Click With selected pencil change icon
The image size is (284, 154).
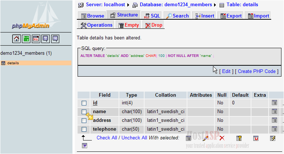tap(205, 138)
